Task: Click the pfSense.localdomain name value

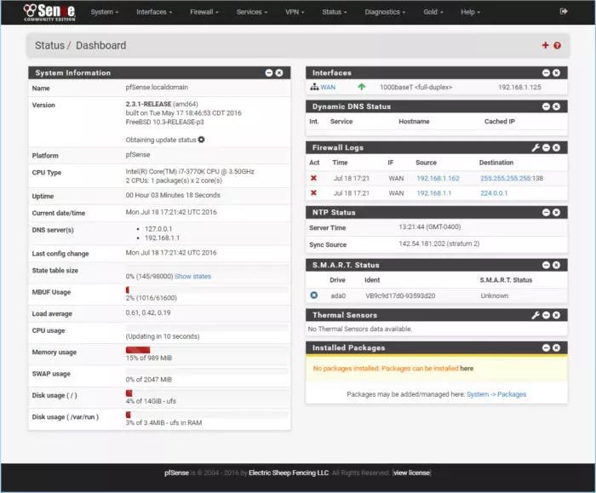Action: [x=157, y=87]
